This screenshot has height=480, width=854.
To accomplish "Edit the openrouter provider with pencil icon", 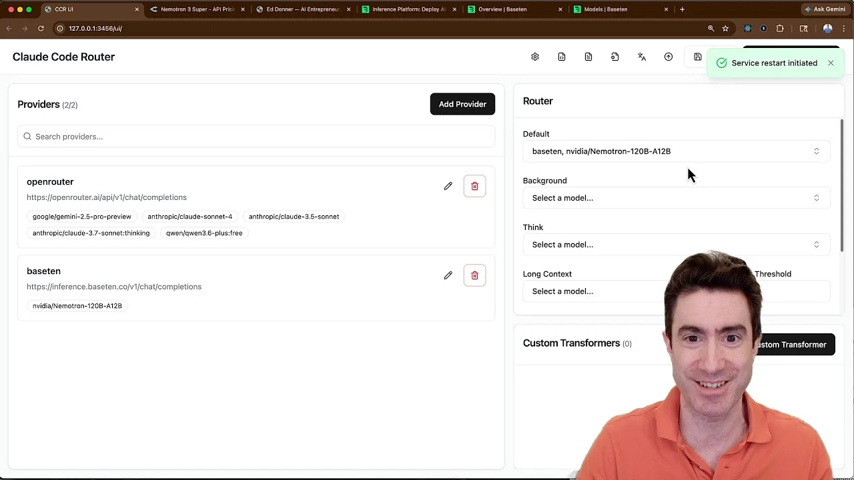I will tap(448, 186).
